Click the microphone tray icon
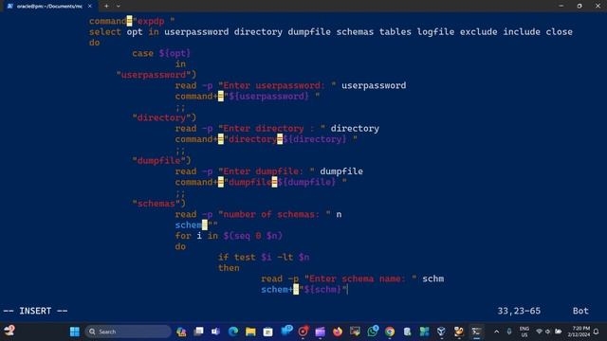This screenshot has height=341, width=607. (509, 332)
